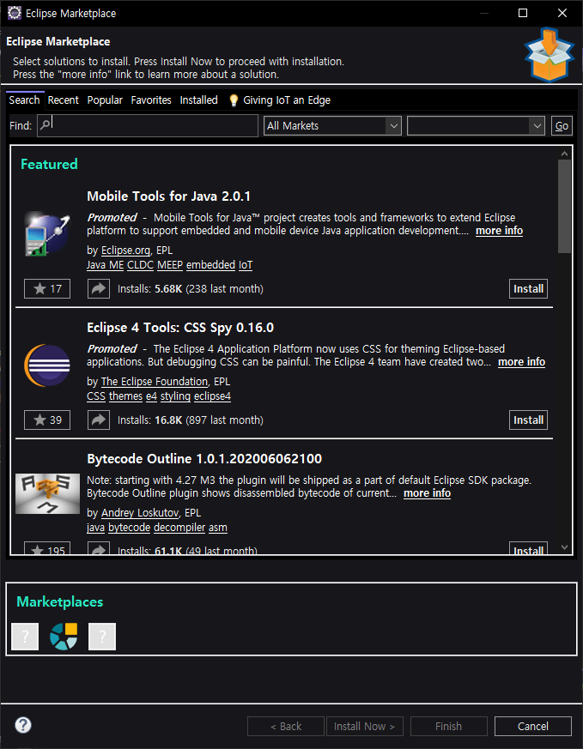Click the eclipse4 tag

click(x=213, y=396)
